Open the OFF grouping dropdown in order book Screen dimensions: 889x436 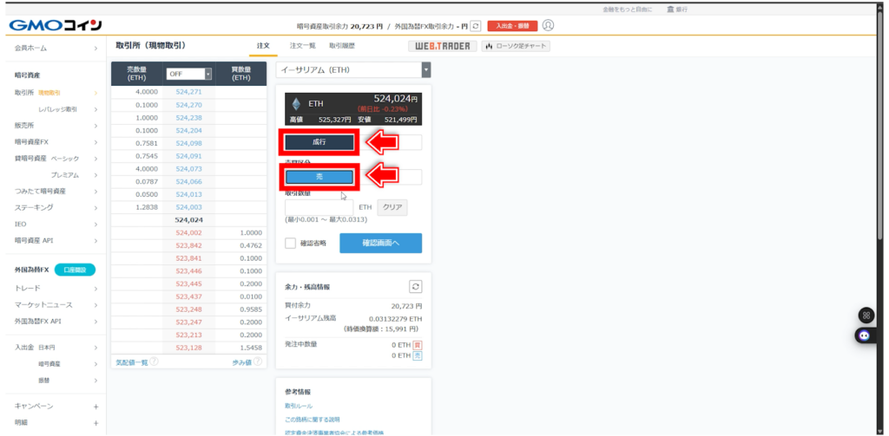point(189,75)
